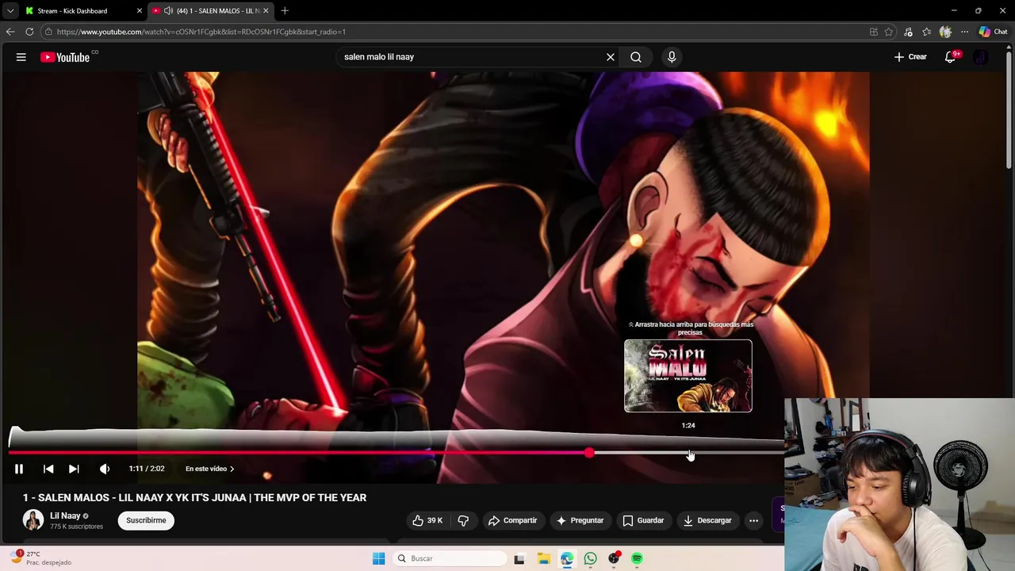
Task: Open Task View on the taskbar
Action: tap(519, 558)
